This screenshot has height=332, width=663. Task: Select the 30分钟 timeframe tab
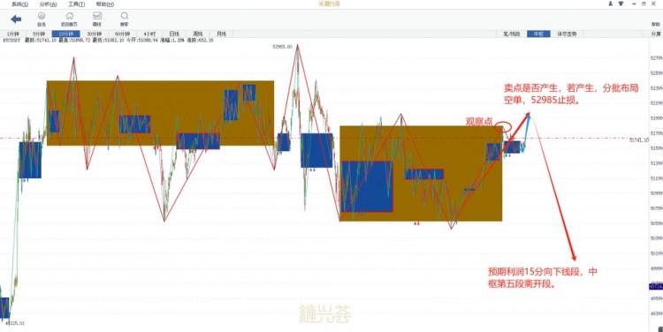click(x=95, y=34)
